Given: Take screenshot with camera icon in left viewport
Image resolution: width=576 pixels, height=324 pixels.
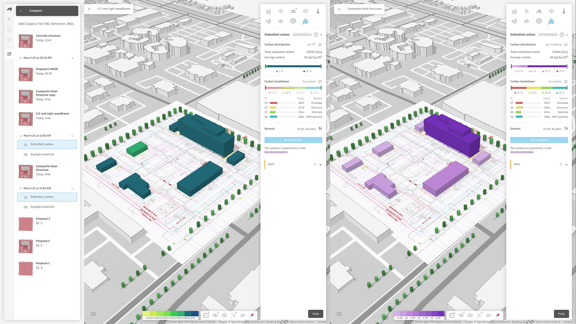Looking at the screenshot, I should (x=224, y=315).
